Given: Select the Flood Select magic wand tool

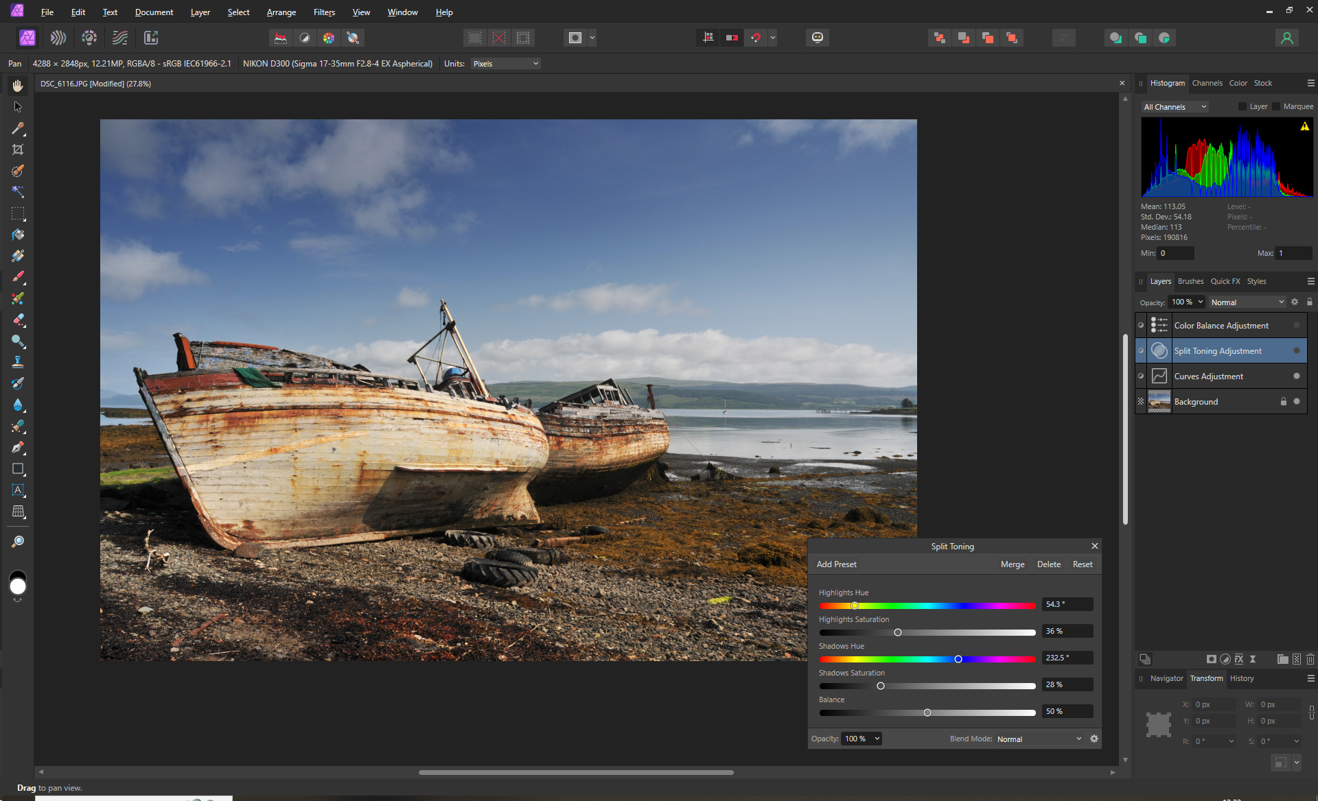Looking at the screenshot, I should click(18, 192).
